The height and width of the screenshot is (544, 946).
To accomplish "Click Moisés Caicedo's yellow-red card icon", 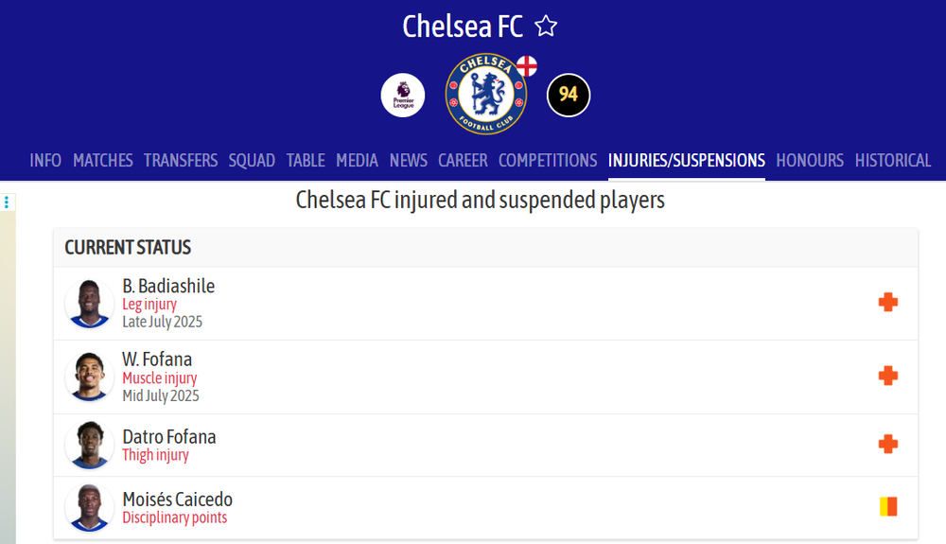I will [888, 506].
